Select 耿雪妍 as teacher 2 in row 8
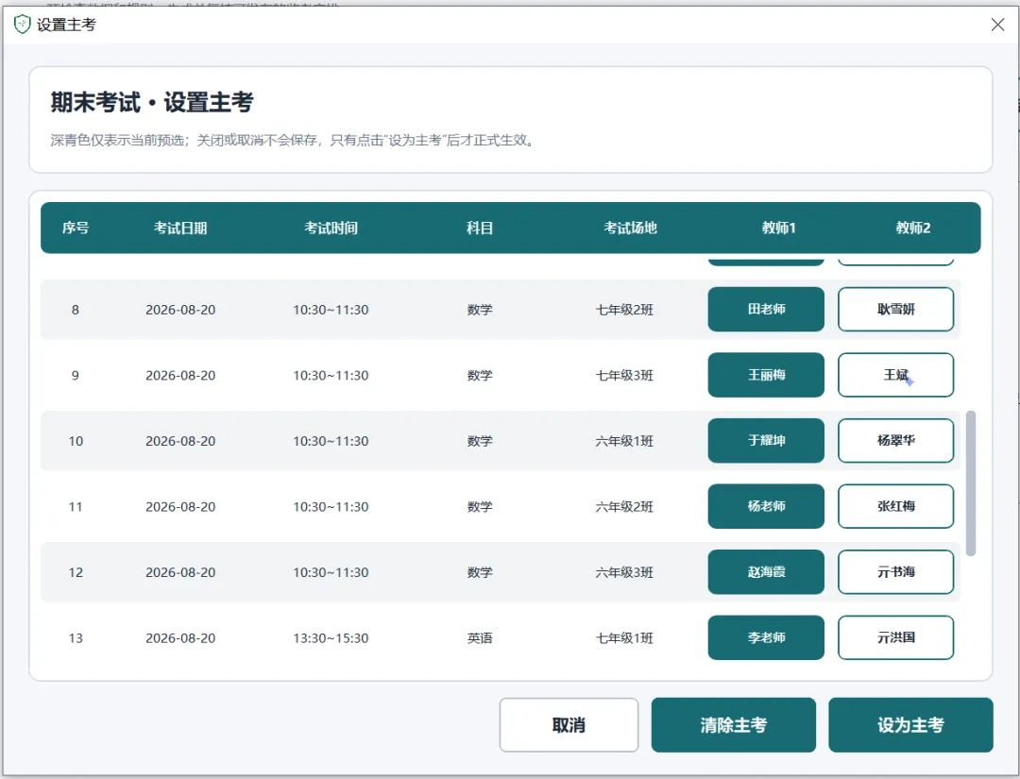This screenshot has width=1020, height=779. [895, 310]
